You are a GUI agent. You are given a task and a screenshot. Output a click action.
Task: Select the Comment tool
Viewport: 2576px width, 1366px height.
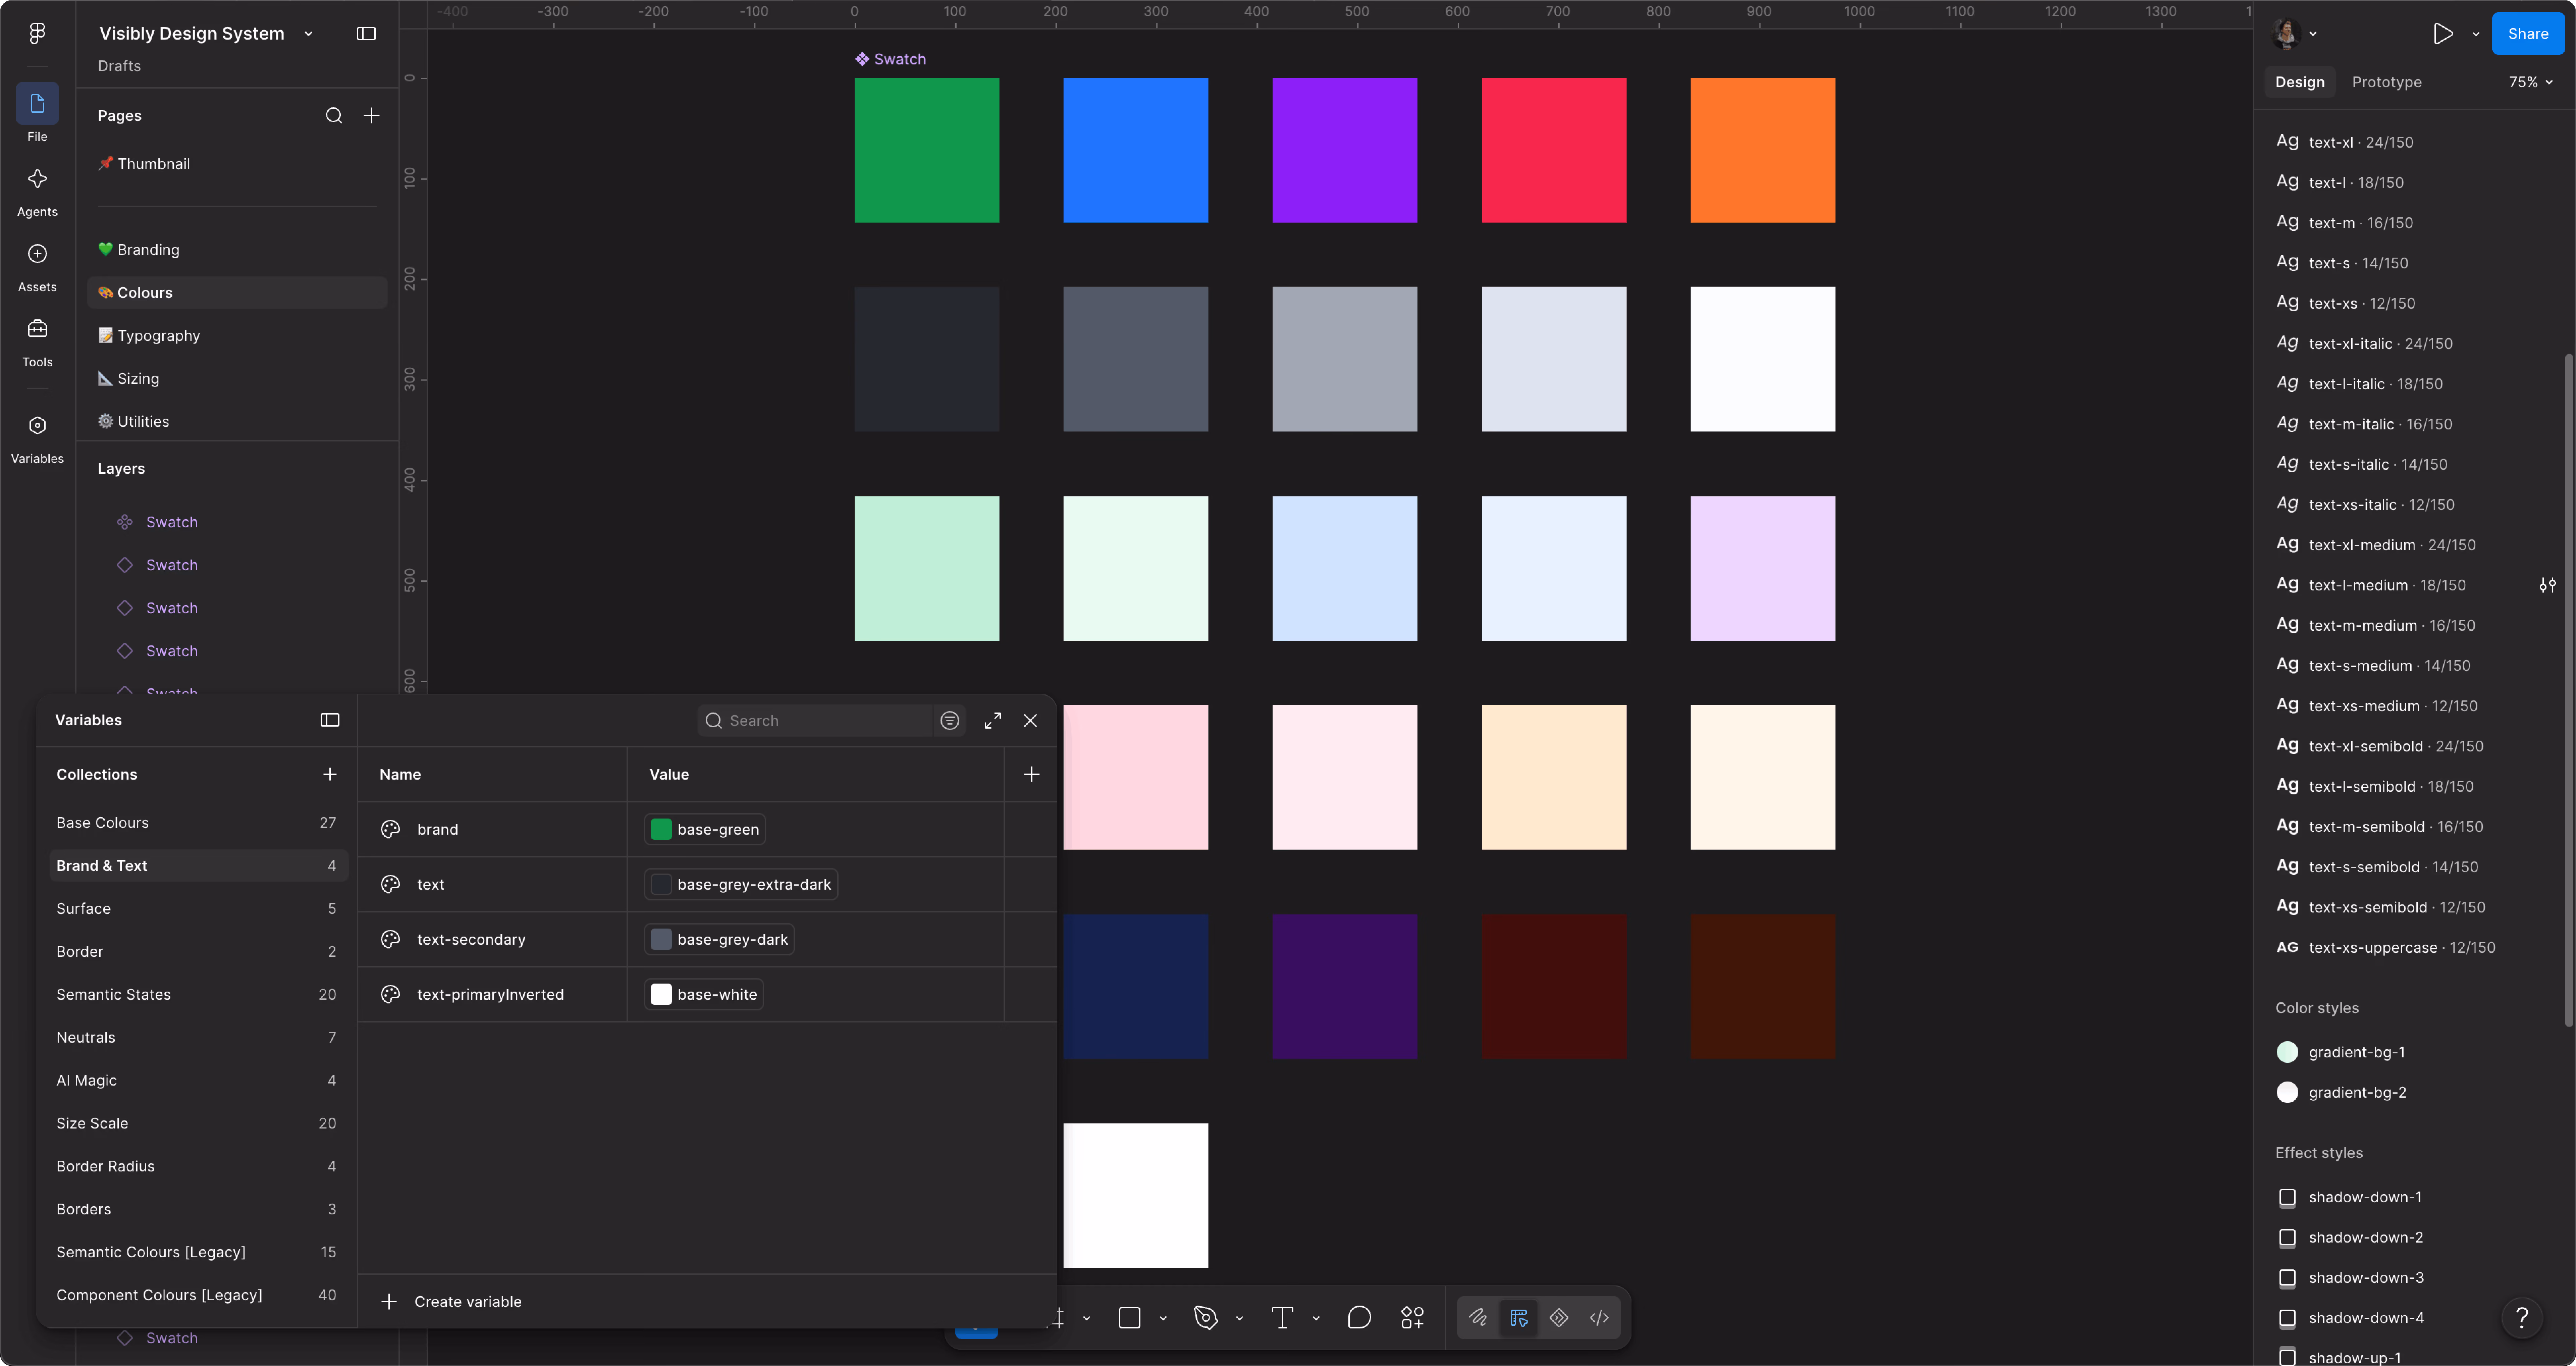1359,1318
